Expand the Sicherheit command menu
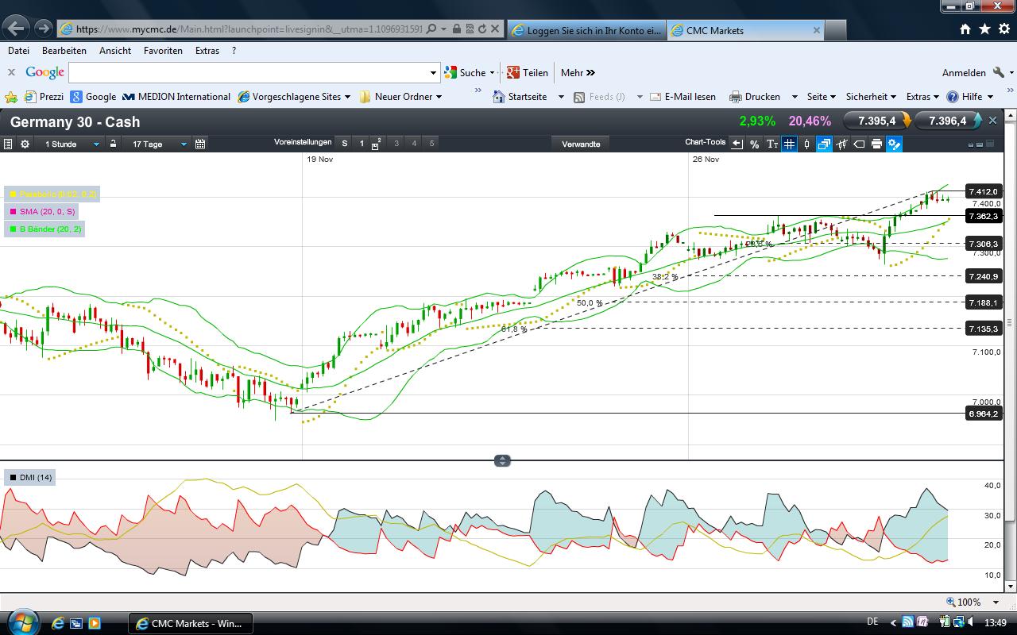This screenshot has width=1017, height=635. coord(871,96)
